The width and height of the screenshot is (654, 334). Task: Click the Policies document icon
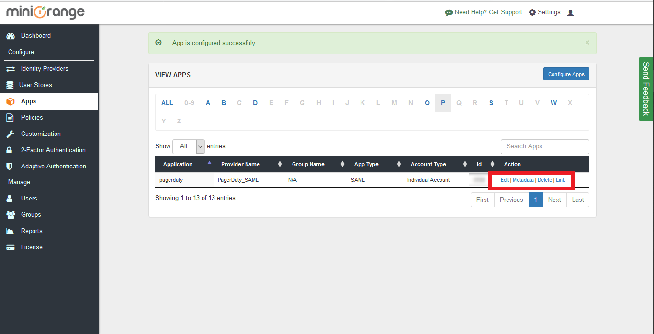pos(10,118)
